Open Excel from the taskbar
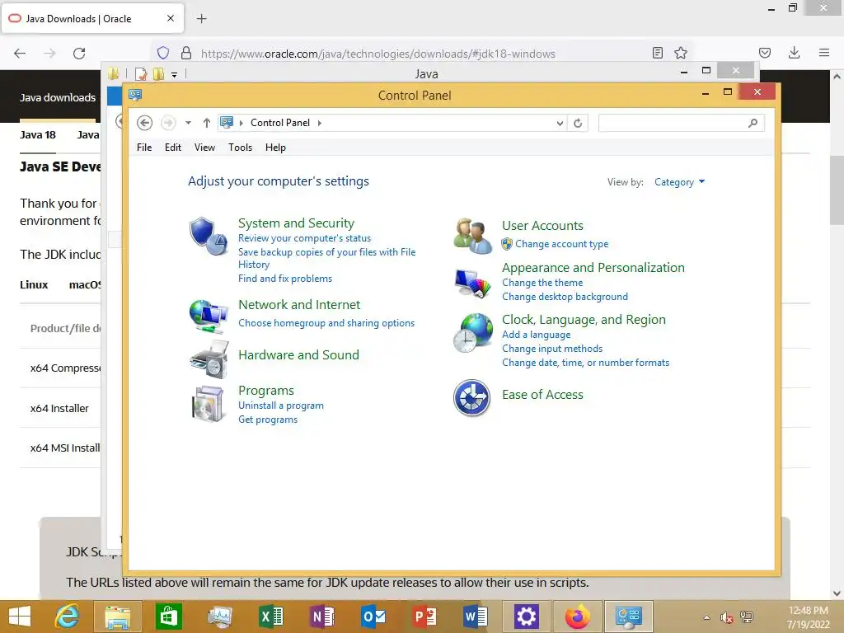This screenshot has height=633, width=844. [x=271, y=617]
